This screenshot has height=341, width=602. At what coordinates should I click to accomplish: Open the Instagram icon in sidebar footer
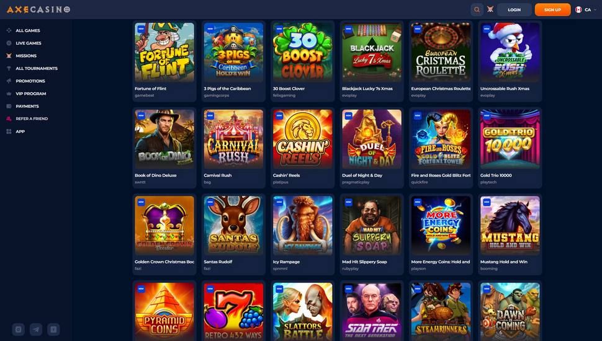click(x=19, y=329)
